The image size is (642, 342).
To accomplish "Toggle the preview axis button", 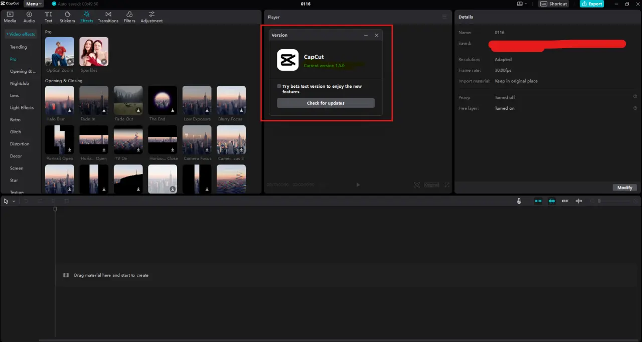I will [x=579, y=201].
